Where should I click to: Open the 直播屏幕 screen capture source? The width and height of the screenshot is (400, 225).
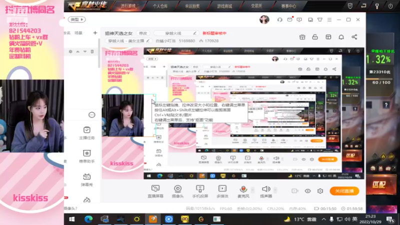point(155,191)
